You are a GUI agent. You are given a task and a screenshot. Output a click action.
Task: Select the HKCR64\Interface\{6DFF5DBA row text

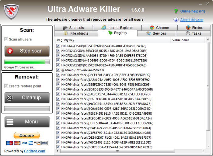click(107, 123)
